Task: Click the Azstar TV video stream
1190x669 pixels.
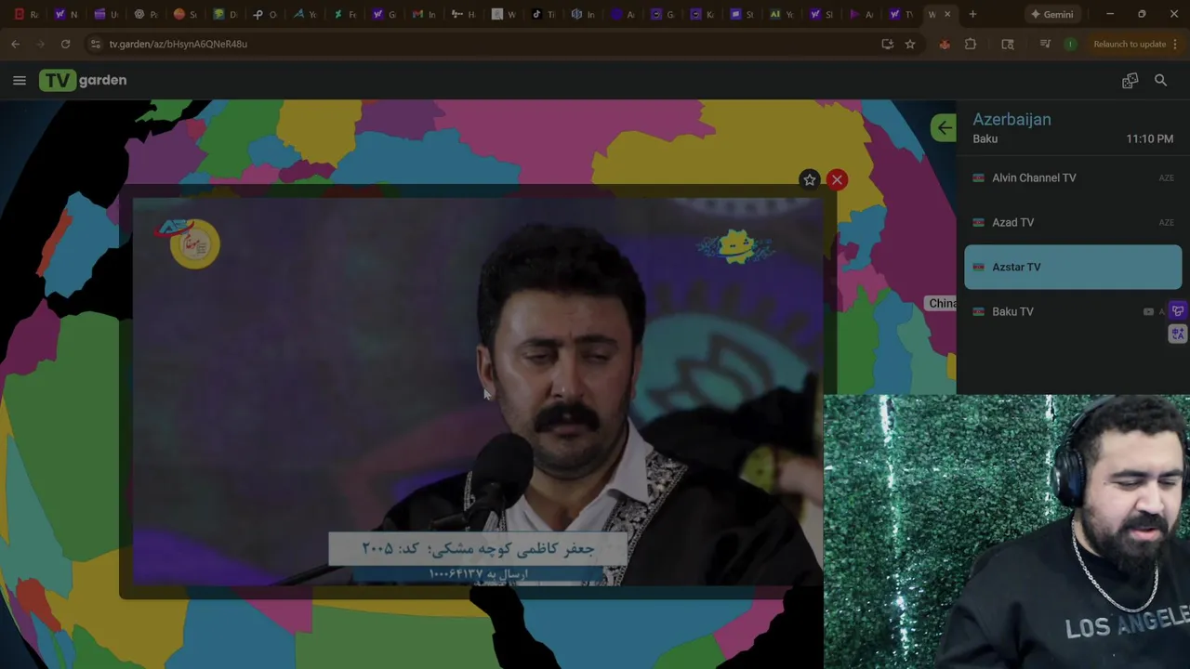Action: pos(478,392)
